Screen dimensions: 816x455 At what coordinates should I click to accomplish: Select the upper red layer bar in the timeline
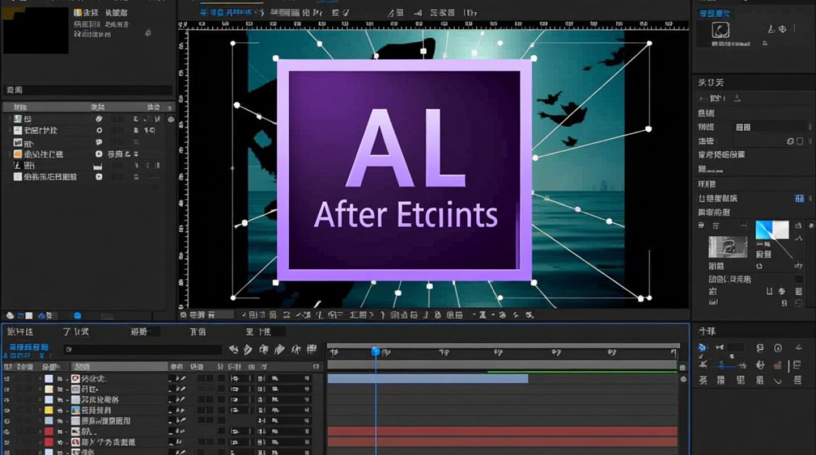pos(502,431)
